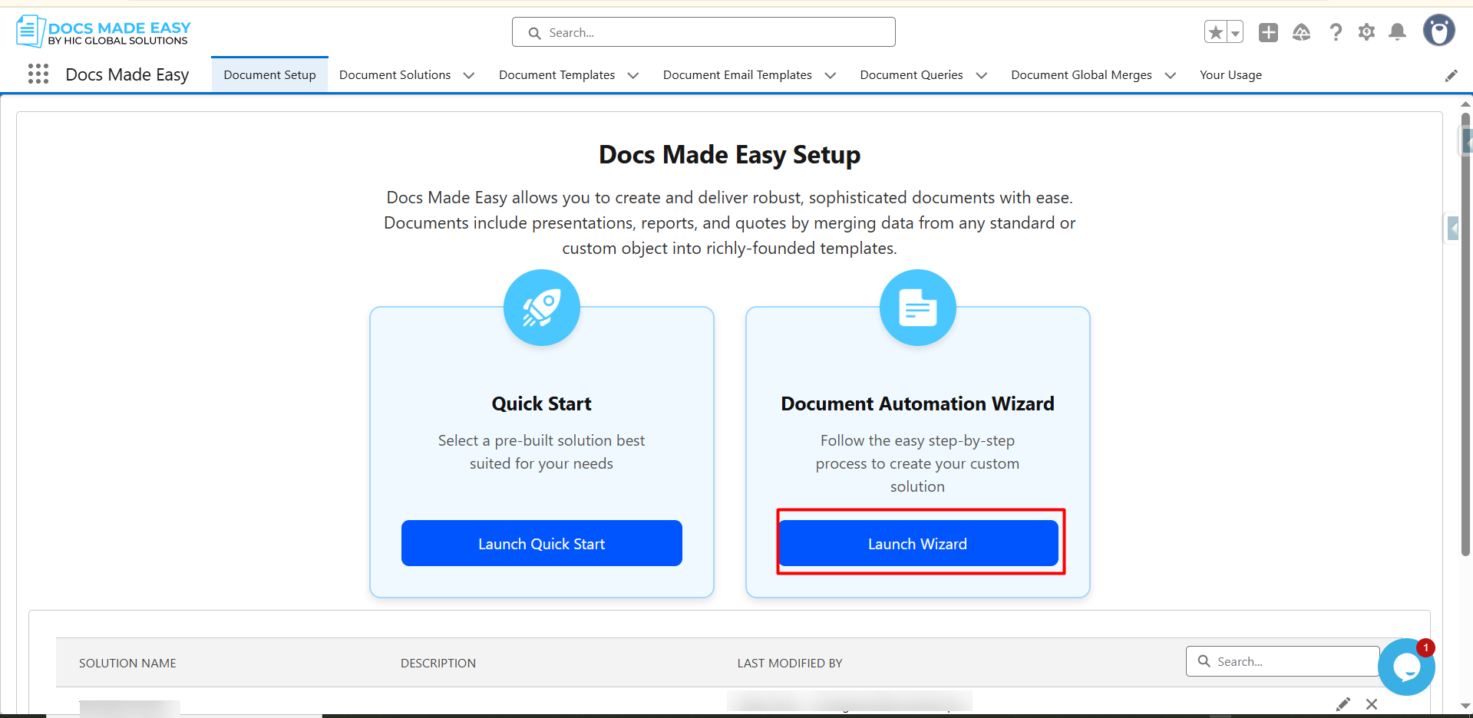Click the Docs Made Easy app name
The image size is (1473, 718).
click(x=127, y=74)
